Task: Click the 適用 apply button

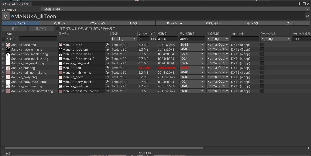Action: point(14,28)
